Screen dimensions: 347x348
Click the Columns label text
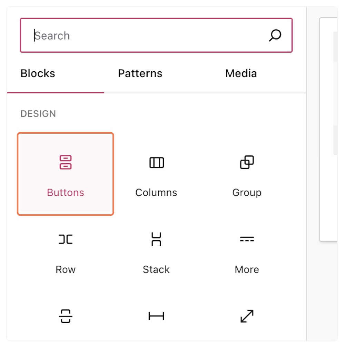coord(156,192)
